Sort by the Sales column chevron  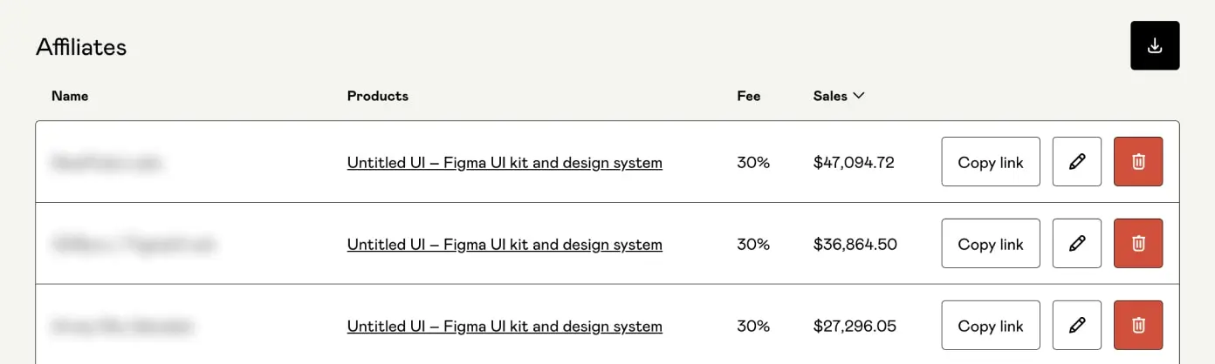(x=859, y=96)
